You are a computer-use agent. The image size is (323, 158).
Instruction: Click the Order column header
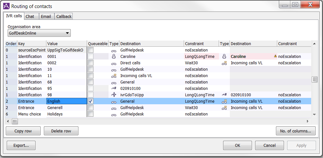coord(11,43)
